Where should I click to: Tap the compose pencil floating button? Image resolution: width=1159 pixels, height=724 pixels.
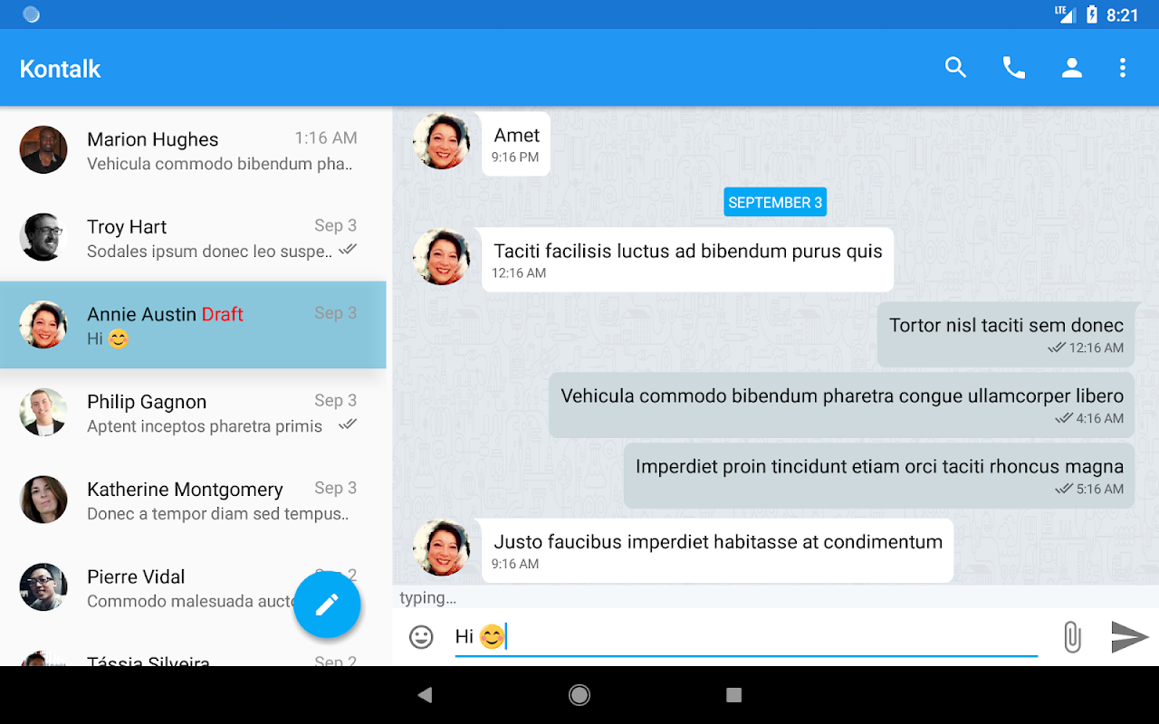[x=327, y=605]
